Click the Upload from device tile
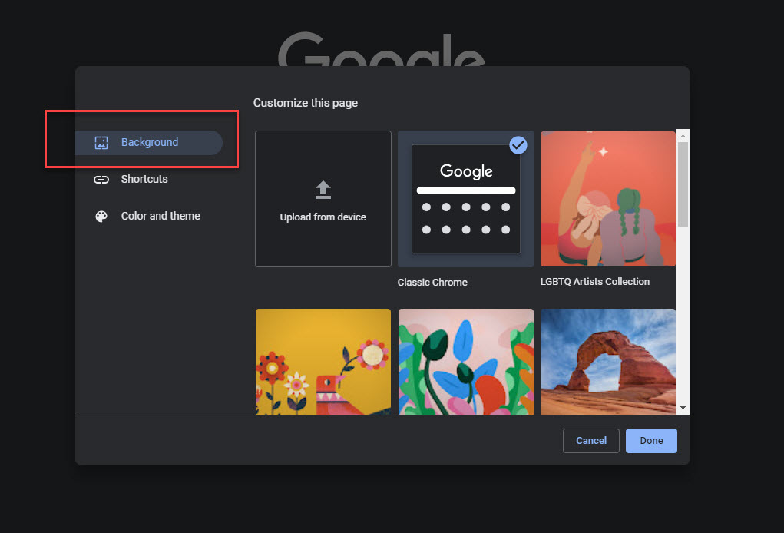Image resolution: width=784 pixels, height=533 pixels. (x=323, y=198)
